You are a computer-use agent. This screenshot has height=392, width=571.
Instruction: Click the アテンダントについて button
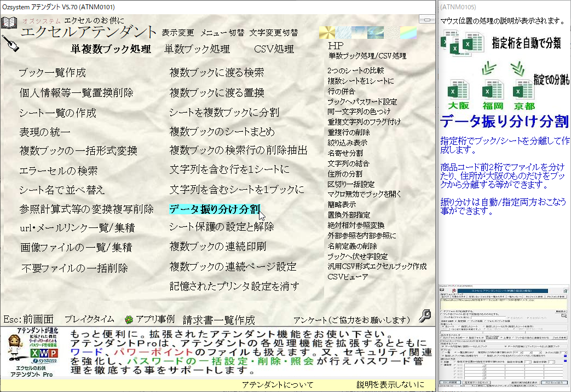click(278, 384)
